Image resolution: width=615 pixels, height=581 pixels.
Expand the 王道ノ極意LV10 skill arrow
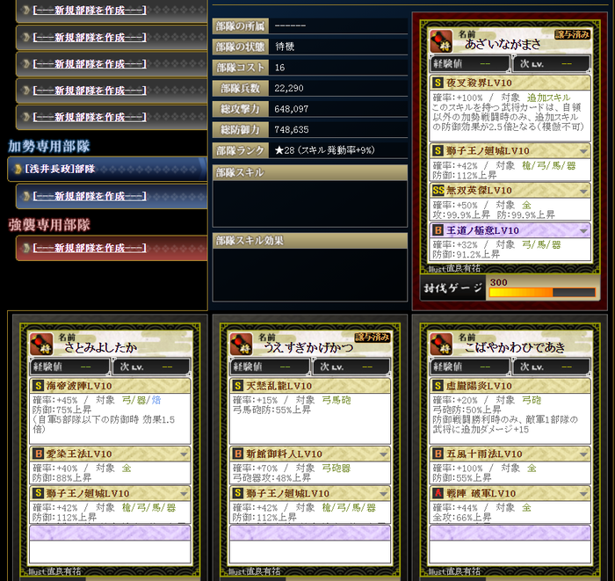point(583,230)
